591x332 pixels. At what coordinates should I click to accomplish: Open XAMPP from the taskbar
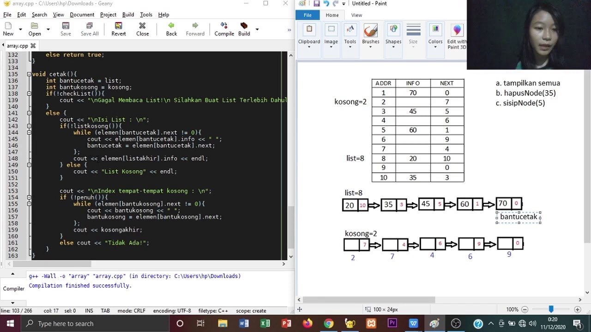(371, 323)
